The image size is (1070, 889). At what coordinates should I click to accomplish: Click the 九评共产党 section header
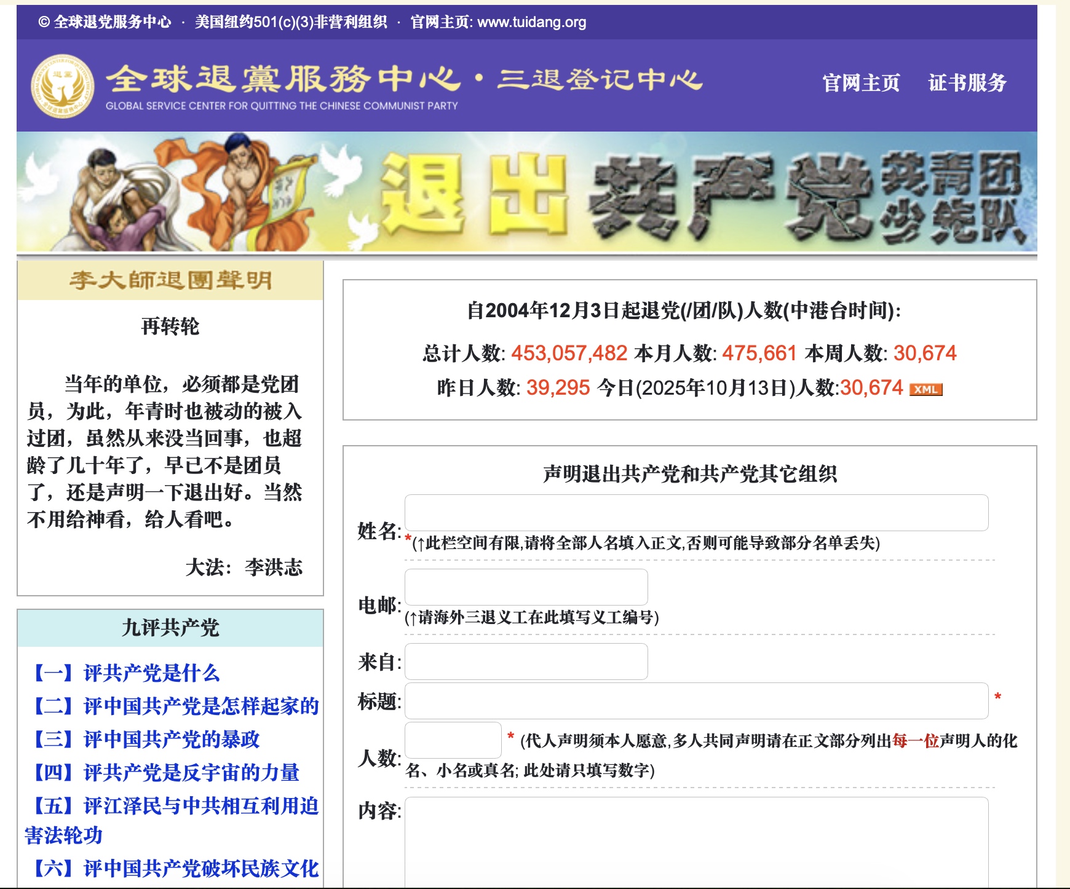click(170, 628)
